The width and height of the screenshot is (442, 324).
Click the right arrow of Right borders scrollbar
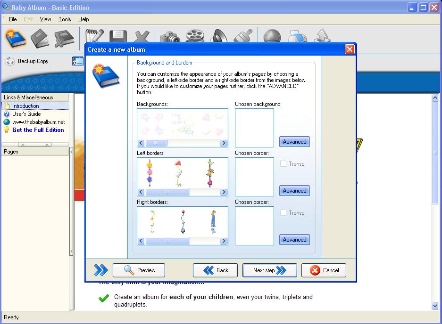click(x=224, y=241)
